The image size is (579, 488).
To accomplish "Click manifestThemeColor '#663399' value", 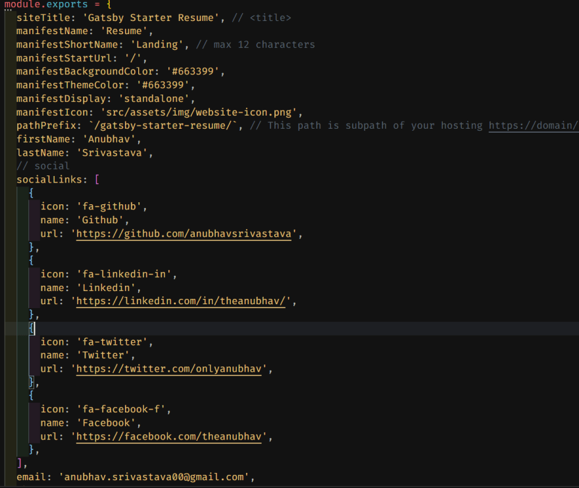I will point(163,85).
